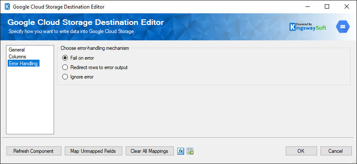Open the General page

pyautogui.click(x=17, y=50)
